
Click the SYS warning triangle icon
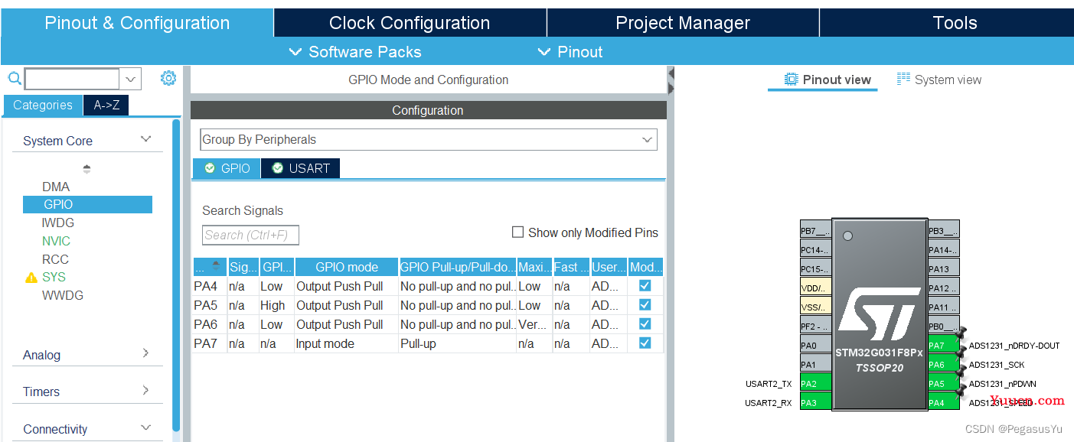click(31, 278)
